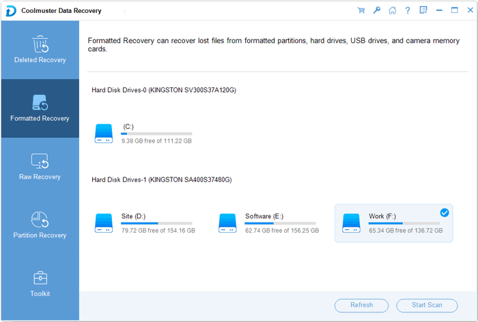Minimize the Coolmuster window
The width and height of the screenshot is (478, 322).
pos(439,10)
